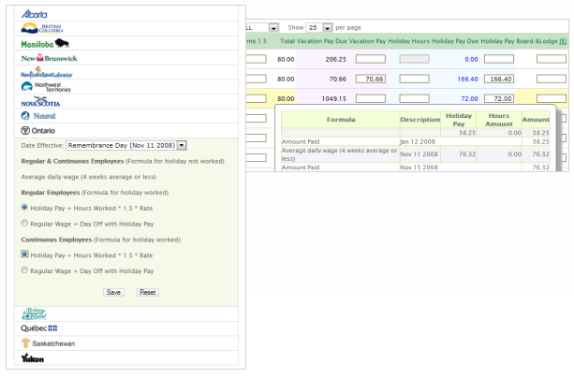Select the British Columbia logo
Image resolution: width=574 pixels, height=378 pixels.
pos(42,28)
